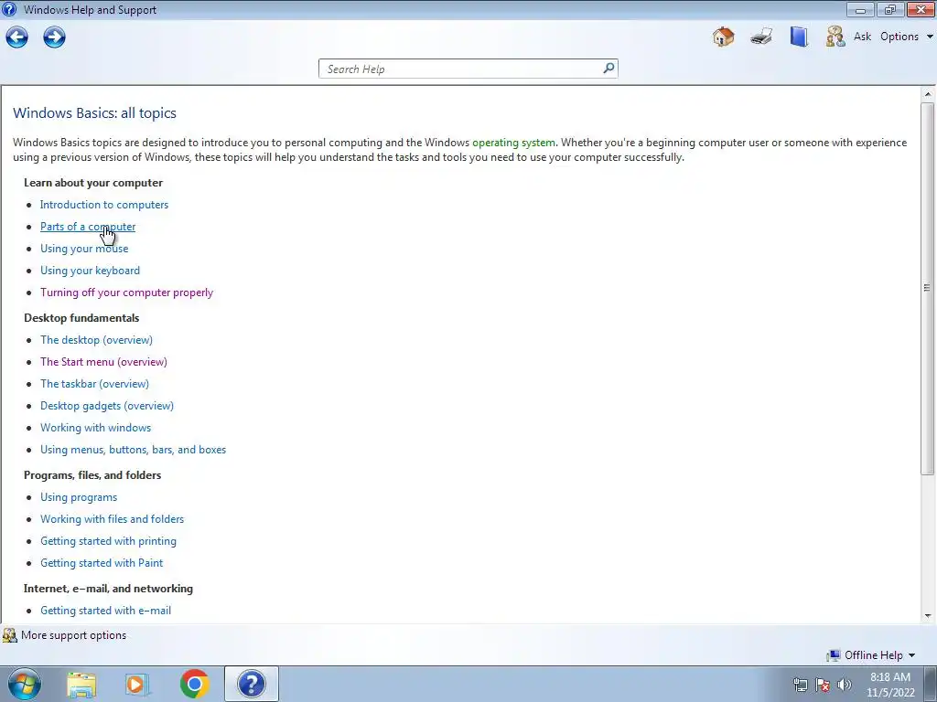Viewport: 937px width, 702px height.
Task: Click Programs, files, and folders heading
Action: (92, 475)
